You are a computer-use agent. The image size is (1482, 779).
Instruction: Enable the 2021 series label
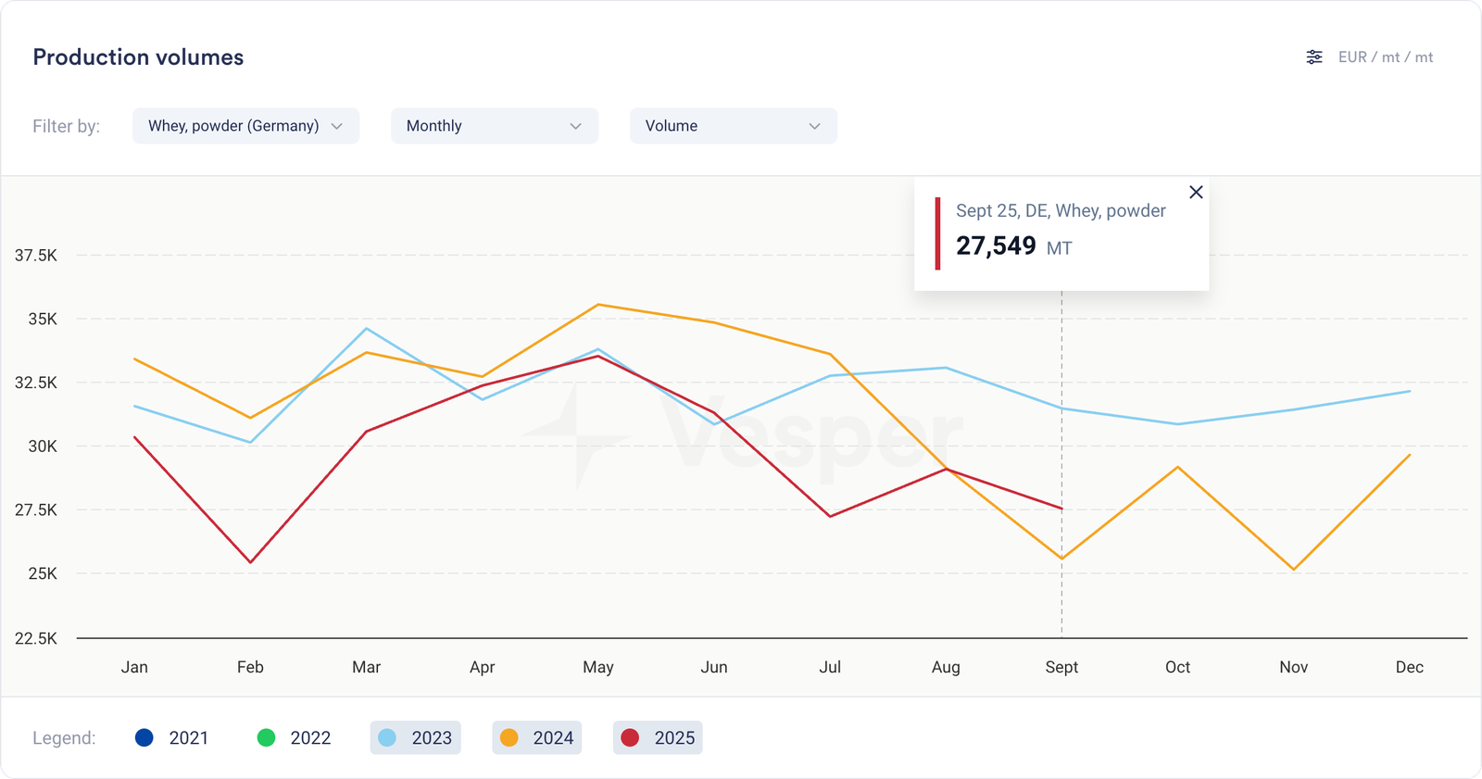pyautogui.click(x=188, y=737)
